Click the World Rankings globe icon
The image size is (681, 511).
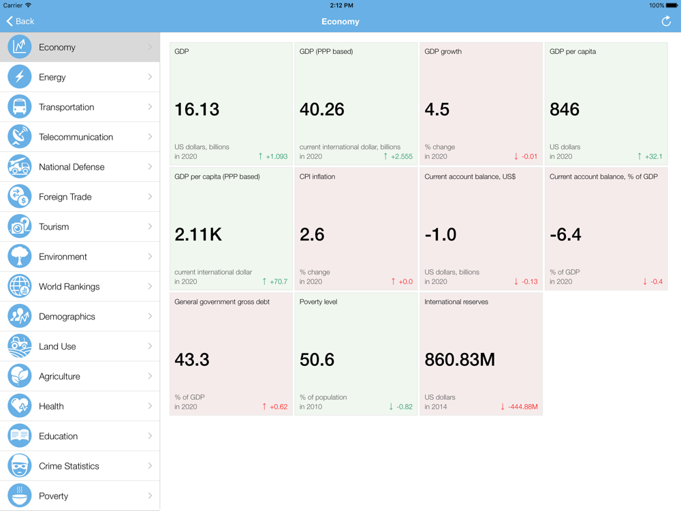(x=20, y=286)
